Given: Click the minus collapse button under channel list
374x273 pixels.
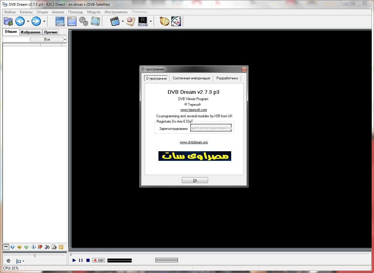Looking at the screenshot, I should [x=6, y=247].
